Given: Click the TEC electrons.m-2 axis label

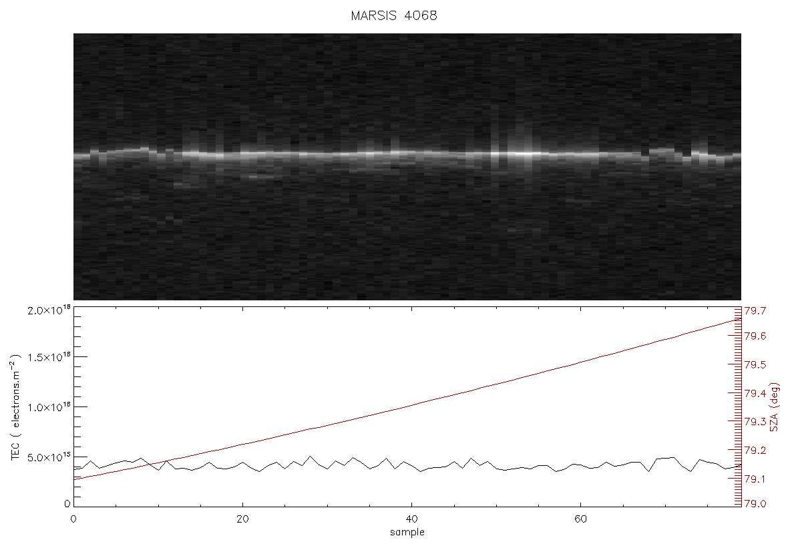Looking at the screenshot, I should coord(15,408).
